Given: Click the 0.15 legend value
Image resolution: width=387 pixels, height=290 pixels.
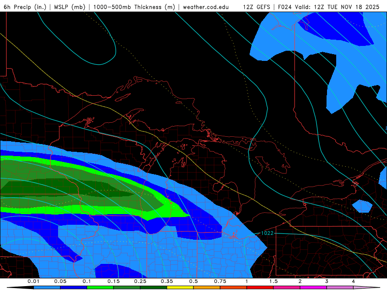Looking at the screenshot, I should pyautogui.click(x=114, y=281).
